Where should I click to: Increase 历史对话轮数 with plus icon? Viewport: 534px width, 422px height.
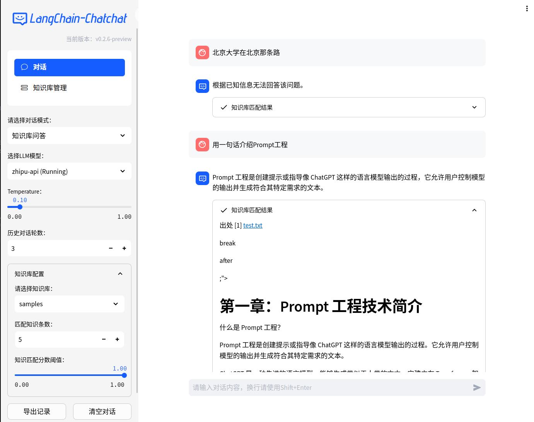pyautogui.click(x=124, y=248)
